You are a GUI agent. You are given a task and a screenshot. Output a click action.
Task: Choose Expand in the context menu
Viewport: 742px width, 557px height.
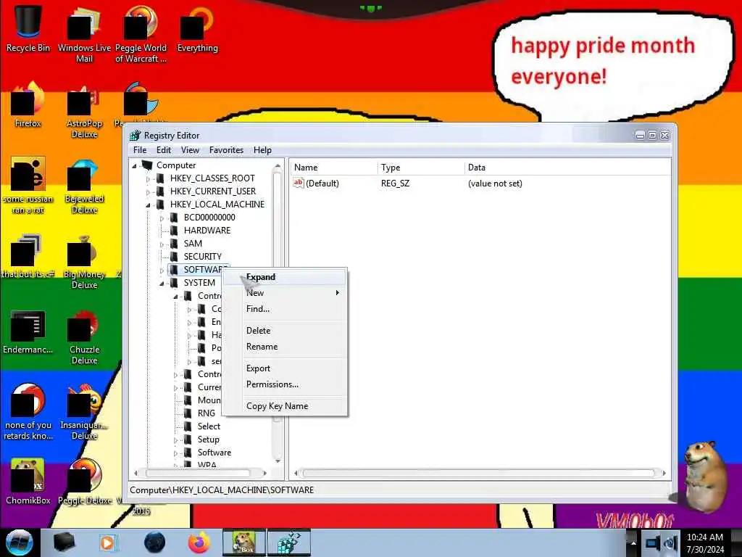click(285, 277)
